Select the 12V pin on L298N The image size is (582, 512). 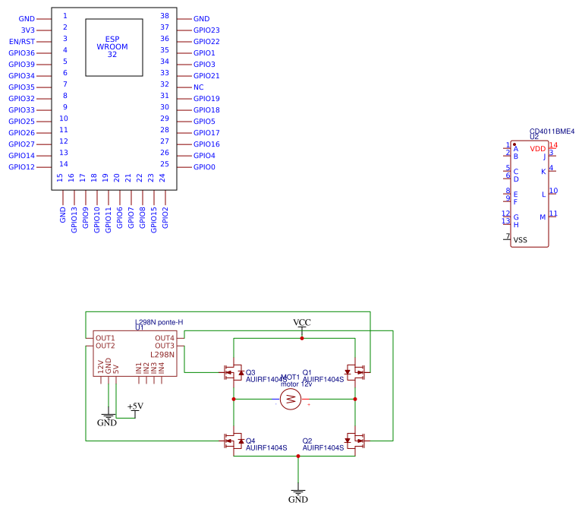tap(101, 367)
